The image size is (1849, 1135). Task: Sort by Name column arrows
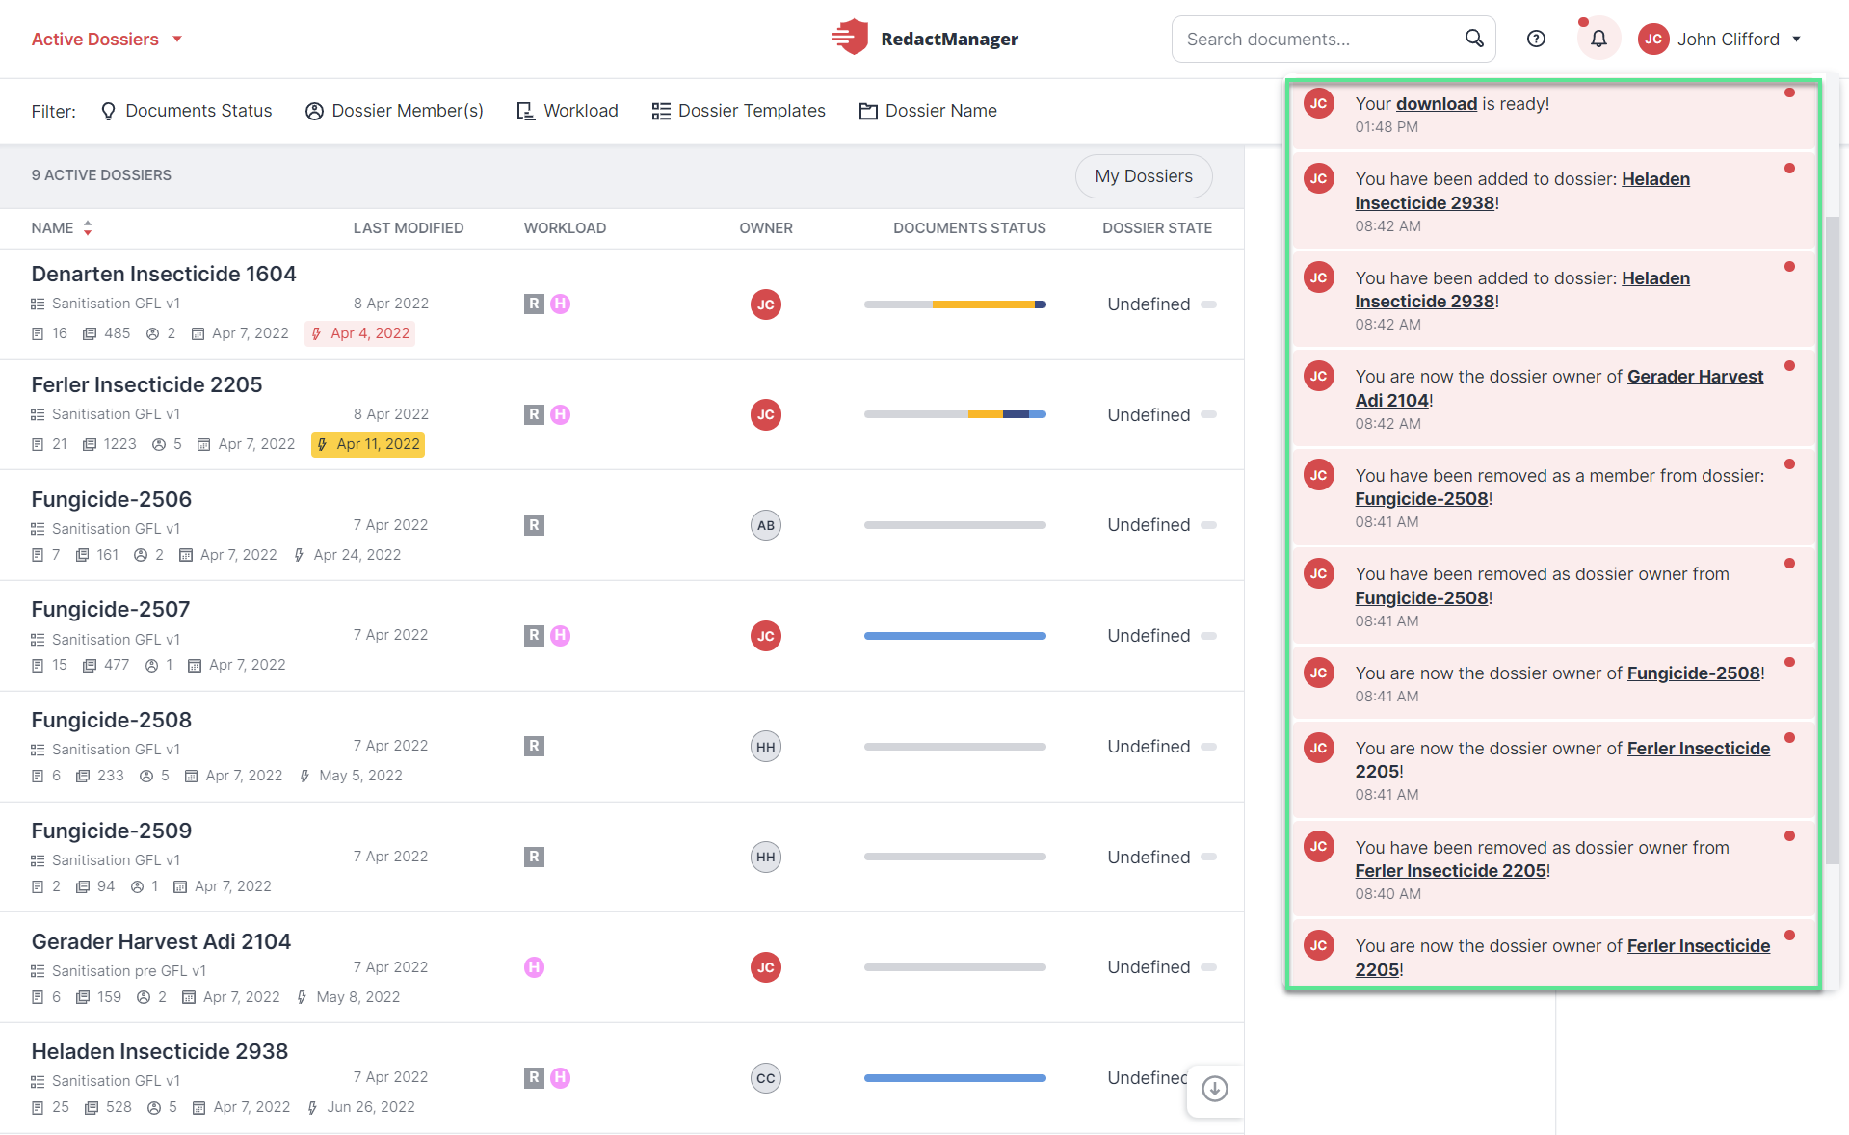pos(88,228)
